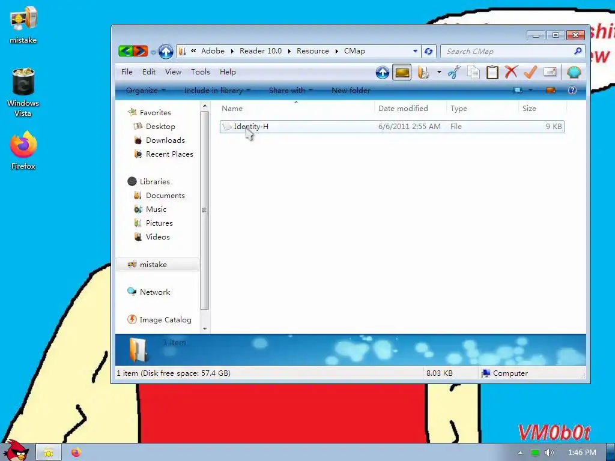The width and height of the screenshot is (615, 461).
Task: Select mistake in the navigation pane
Action: tap(158, 265)
